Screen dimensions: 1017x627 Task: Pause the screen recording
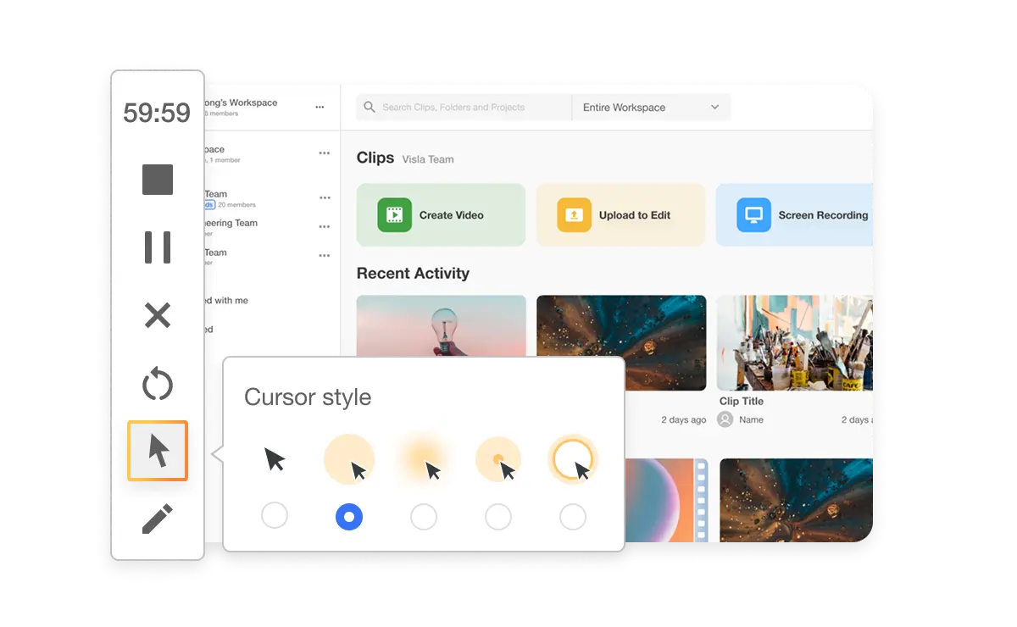(x=157, y=247)
